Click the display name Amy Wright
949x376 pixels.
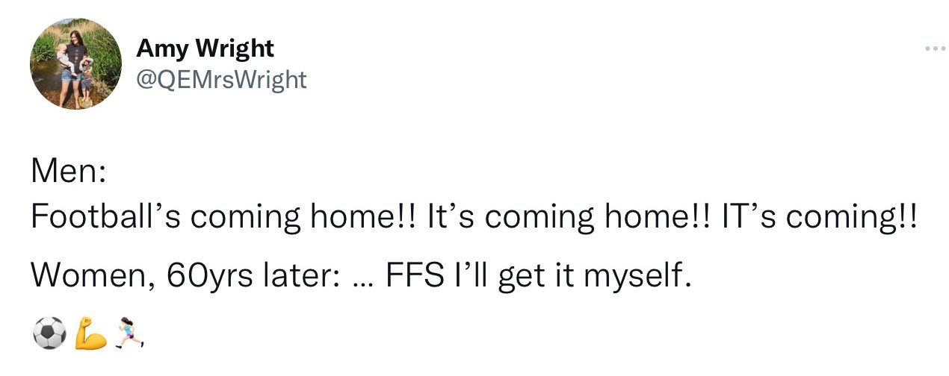205,48
